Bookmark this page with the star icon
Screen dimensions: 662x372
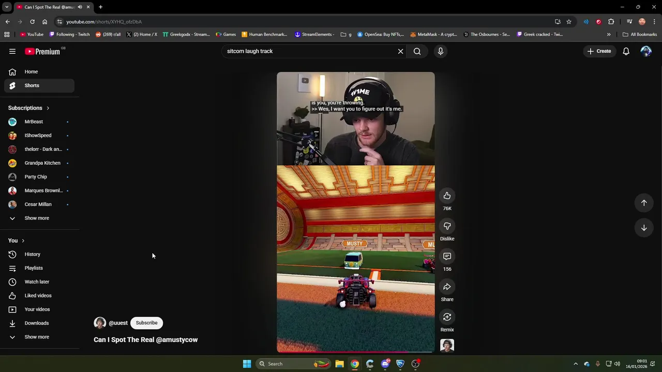(569, 22)
